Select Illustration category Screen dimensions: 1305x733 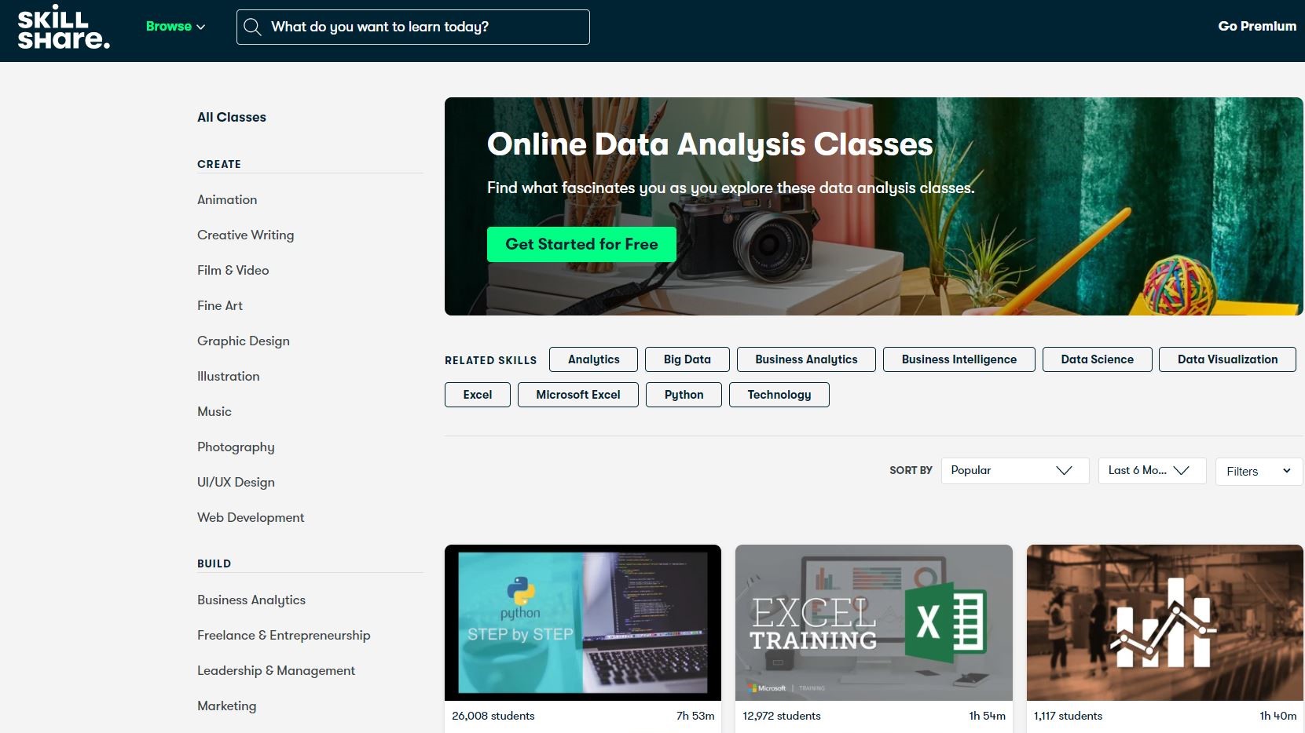(x=228, y=376)
